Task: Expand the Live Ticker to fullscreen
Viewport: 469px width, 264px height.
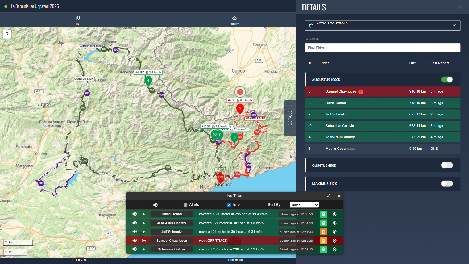Action: click(329, 196)
